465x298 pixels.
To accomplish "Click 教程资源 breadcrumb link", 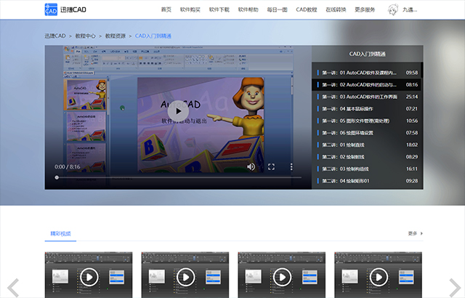I will tap(116, 36).
